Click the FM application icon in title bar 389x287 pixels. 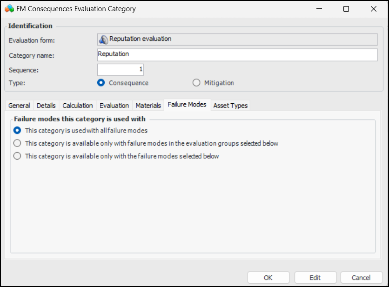pyautogui.click(x=9, y=9)
